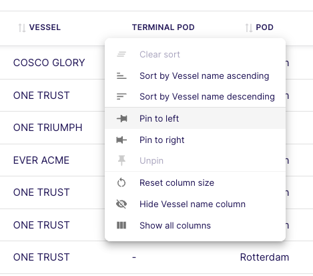The height and width of the screenshot is (276, 313).
Task: Select Sort by Vessel name descending
Action: 195,97
